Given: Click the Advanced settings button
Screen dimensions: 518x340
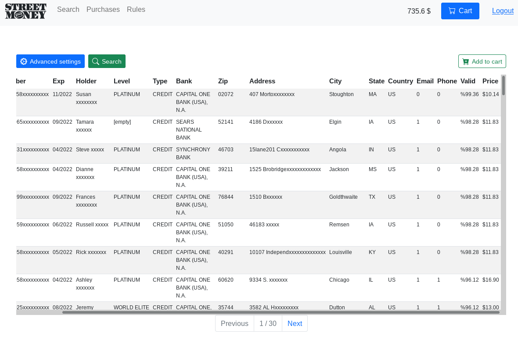Looking at the screenshot, I should tap(50, 61).
